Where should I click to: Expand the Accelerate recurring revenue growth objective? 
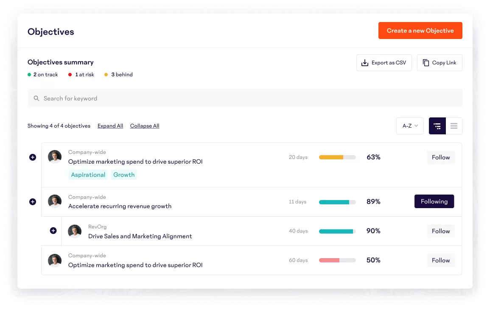coord(33,202)
